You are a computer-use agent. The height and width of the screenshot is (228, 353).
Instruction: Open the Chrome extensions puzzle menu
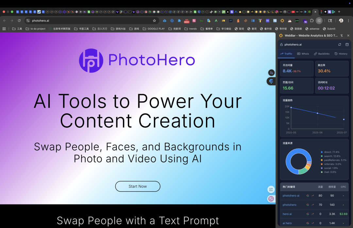[312, 21]
